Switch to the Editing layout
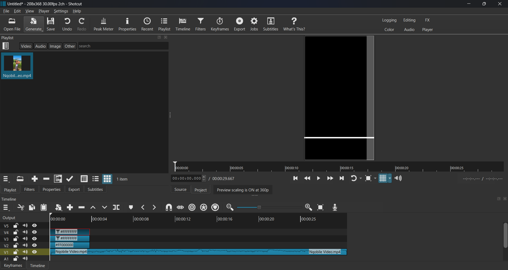The image size is (508, 270). [x=409, y=20]
